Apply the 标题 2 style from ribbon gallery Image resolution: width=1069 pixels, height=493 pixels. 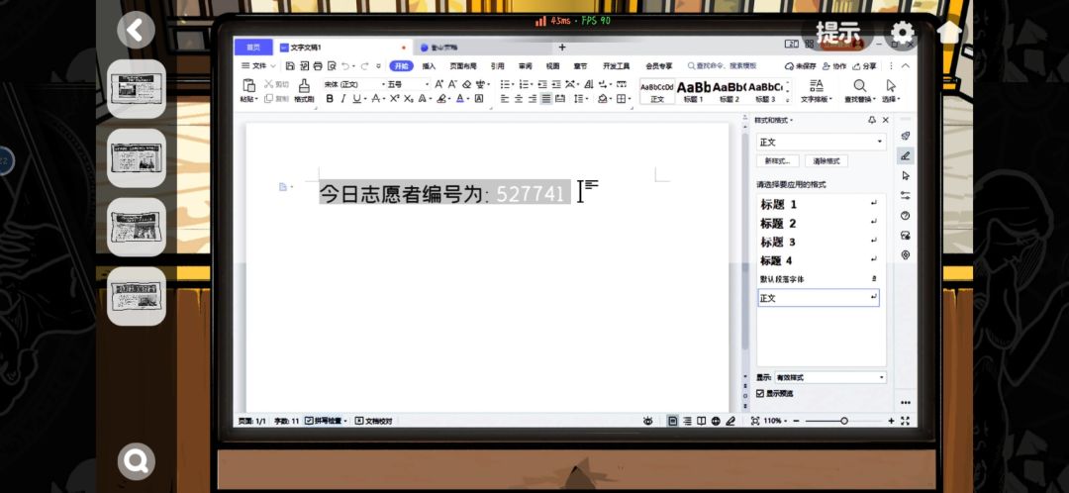tap(729, 91)
